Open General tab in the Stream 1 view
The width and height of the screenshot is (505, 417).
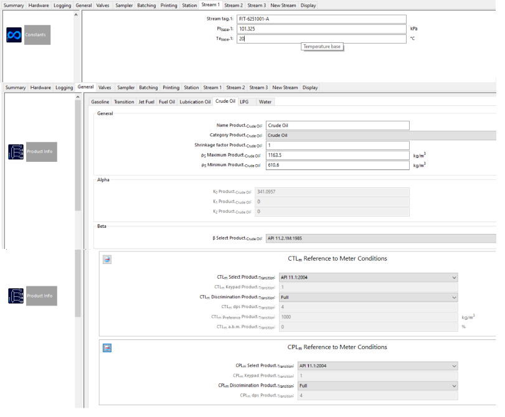coord(83,6)
